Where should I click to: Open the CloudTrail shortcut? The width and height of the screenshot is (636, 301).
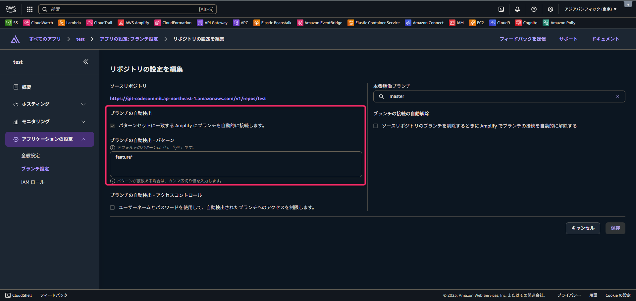pos(99,23)
